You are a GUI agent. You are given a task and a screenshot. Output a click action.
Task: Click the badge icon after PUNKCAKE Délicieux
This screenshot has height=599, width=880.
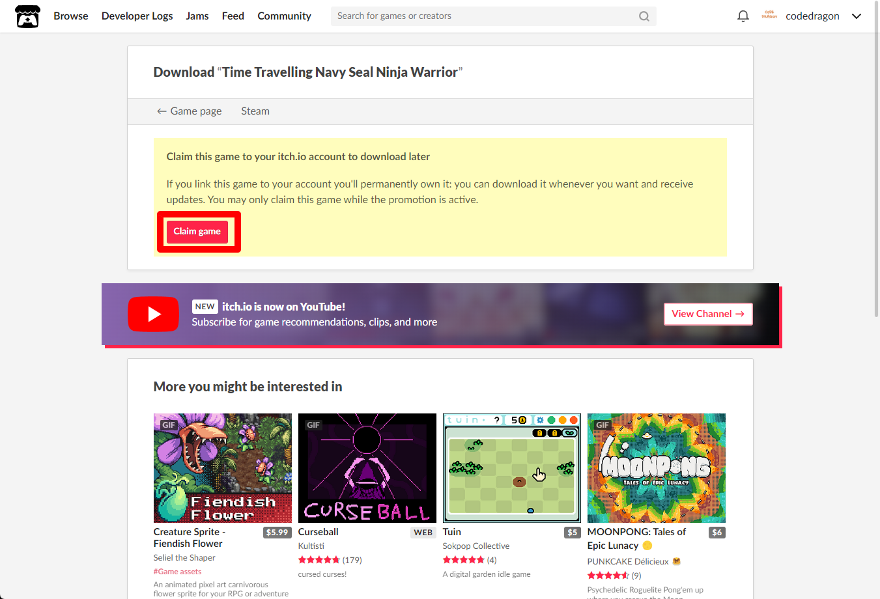676,561
